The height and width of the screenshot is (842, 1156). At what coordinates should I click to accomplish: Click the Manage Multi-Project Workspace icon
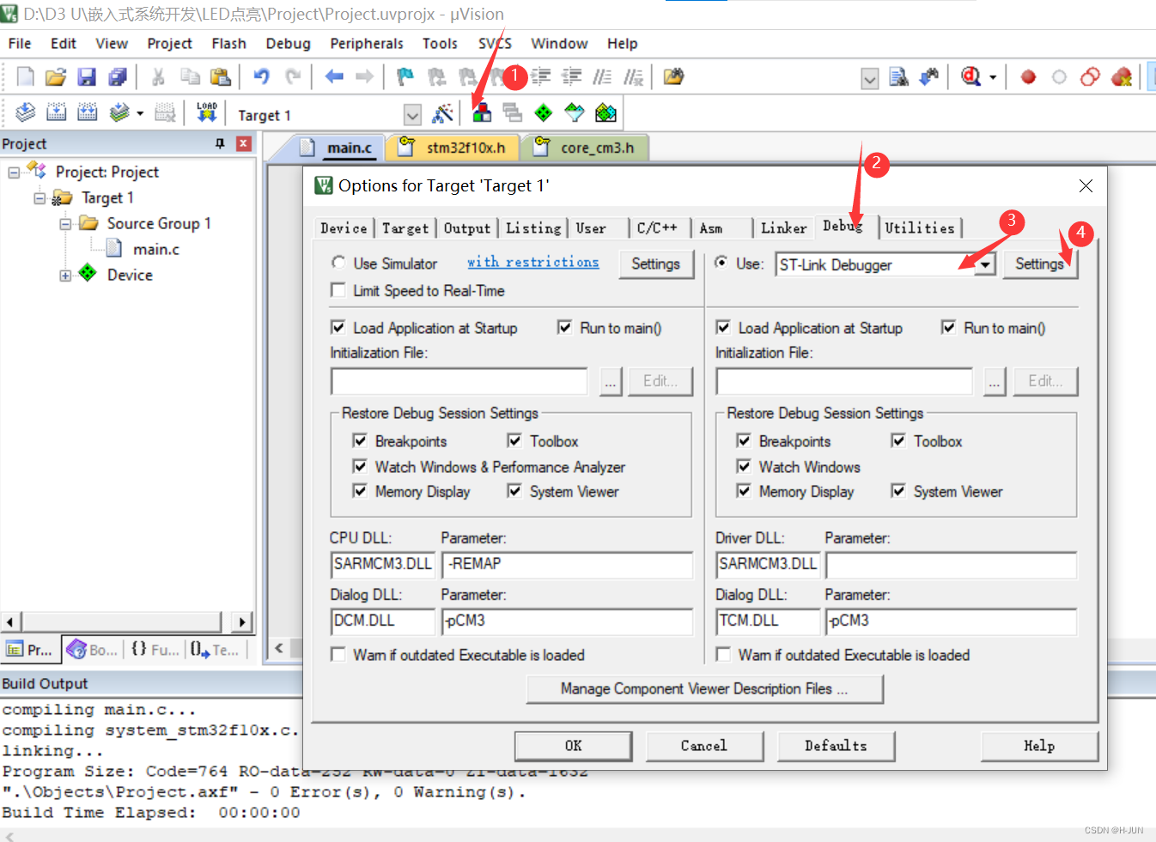(x=513, y=112)
